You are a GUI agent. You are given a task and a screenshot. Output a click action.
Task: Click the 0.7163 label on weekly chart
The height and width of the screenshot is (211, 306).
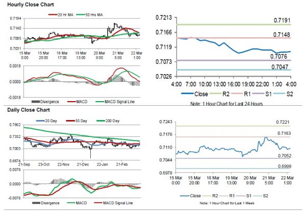283,133
